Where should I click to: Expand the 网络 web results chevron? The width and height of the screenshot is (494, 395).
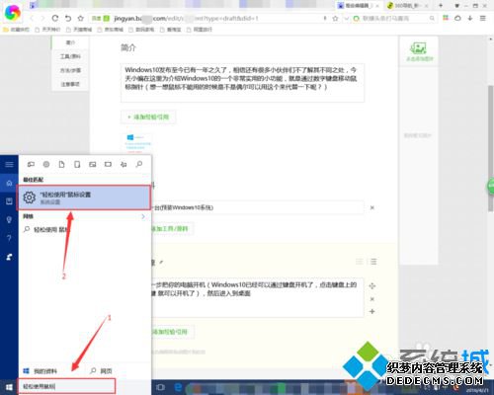point(143,216)
